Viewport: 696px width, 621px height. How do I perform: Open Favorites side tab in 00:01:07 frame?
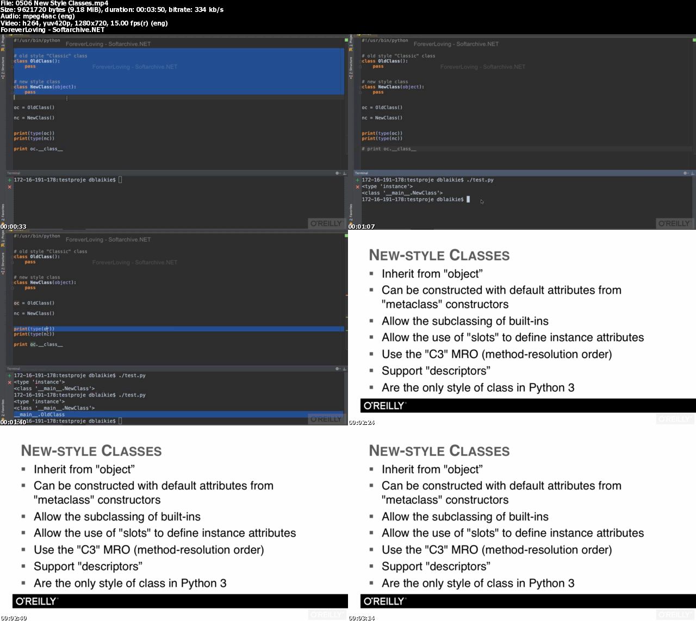(x=351, y=213)
